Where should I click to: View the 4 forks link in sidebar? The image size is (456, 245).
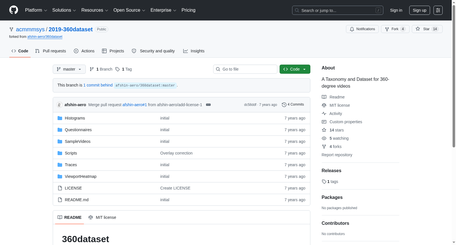click(x=332, y=147)
